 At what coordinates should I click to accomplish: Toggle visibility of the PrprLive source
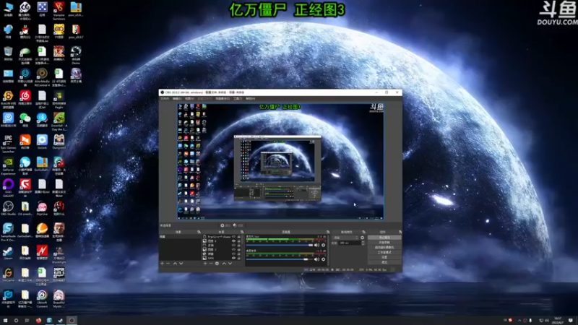[233, 237]
